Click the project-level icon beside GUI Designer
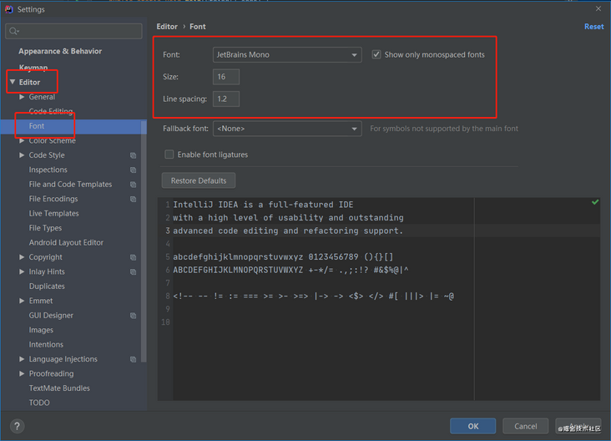 pyautogui.click(x=134, y=316)
